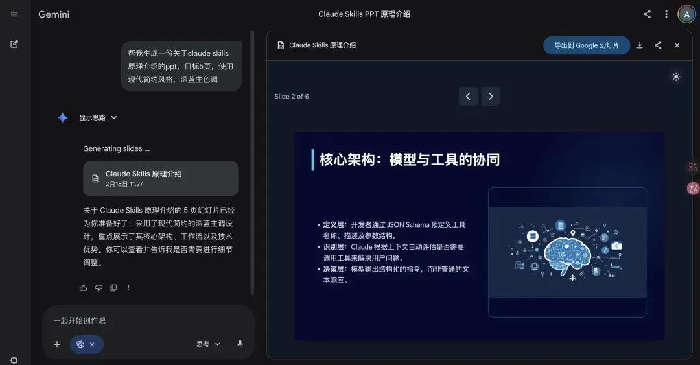The width and height of the screenshot is (700, 365).
Task: Open the account avatar A
Action: (x=686, y=14)
